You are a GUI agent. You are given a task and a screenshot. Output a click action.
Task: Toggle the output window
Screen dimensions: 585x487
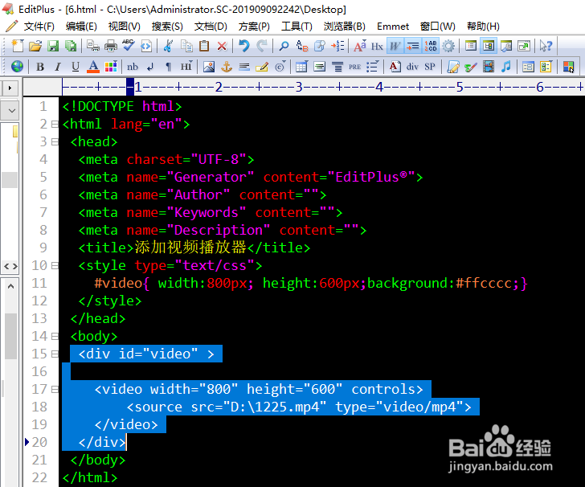[x=506, y=46]
